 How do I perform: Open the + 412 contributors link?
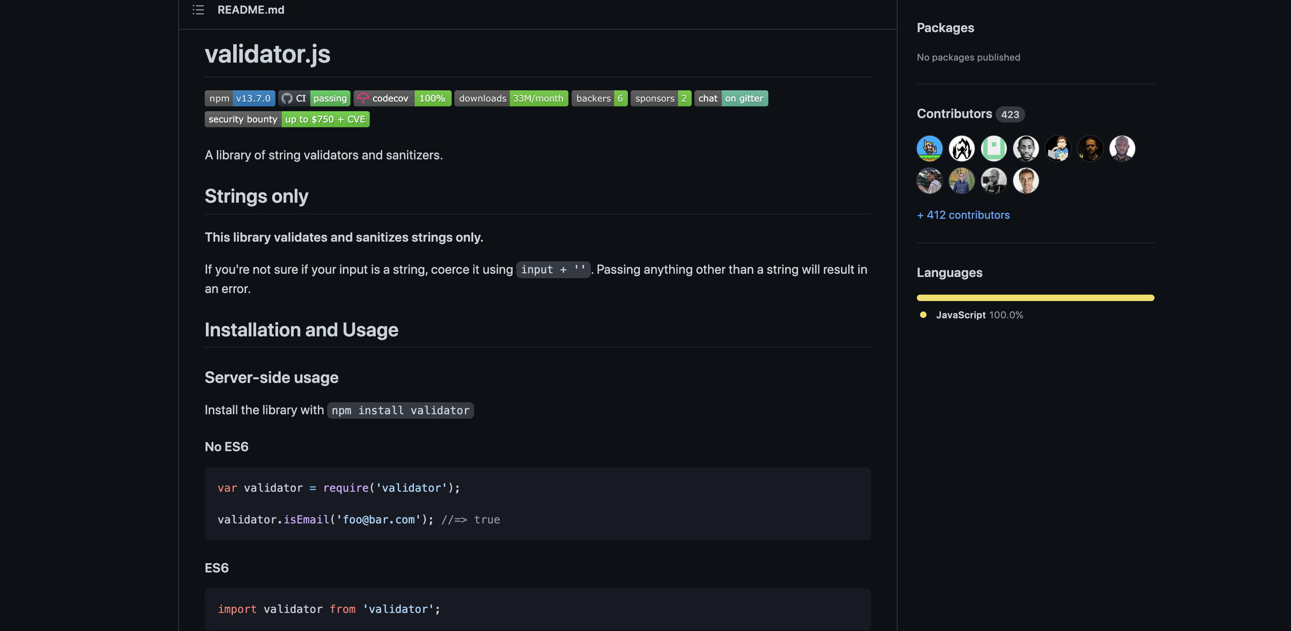click(963, 215)
